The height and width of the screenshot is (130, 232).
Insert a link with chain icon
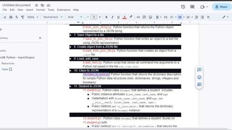(138, 17)
